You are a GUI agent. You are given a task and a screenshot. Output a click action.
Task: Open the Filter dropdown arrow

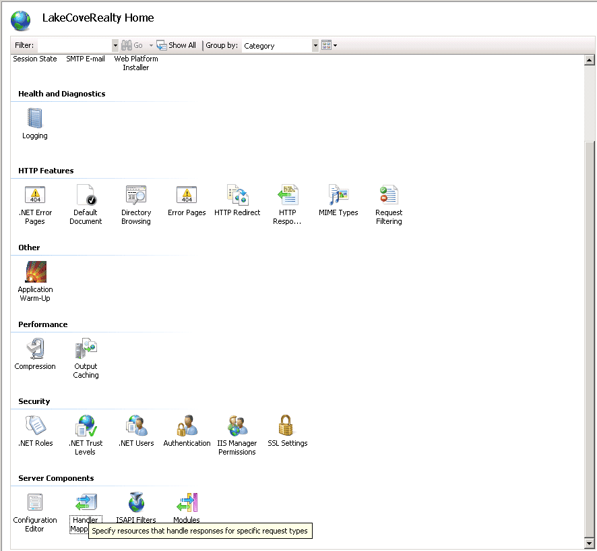click(x=115, y=45)
